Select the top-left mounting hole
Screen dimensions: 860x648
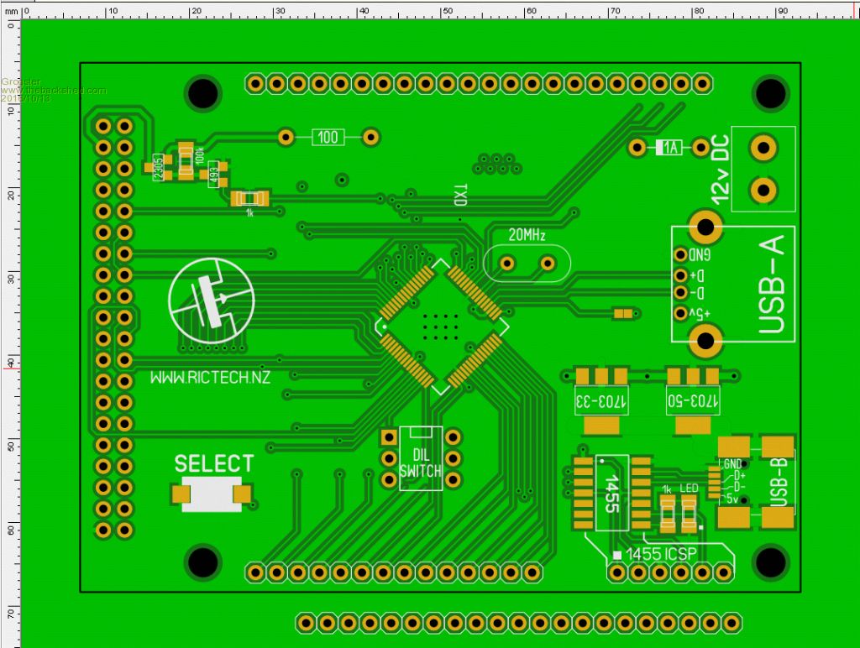coord(202,92)
